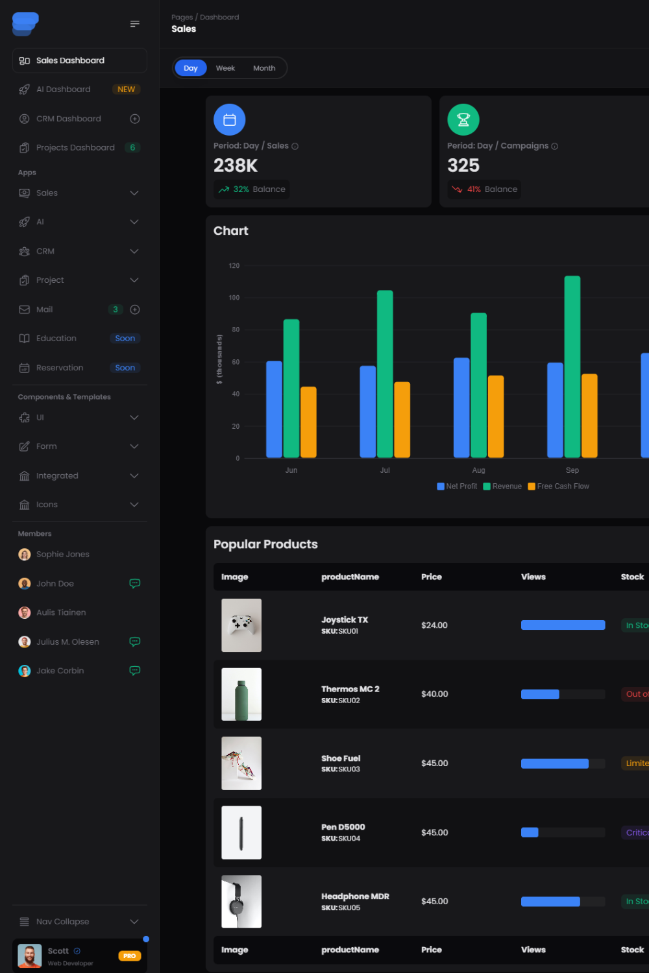Click the hamburger menu icon at top of sidebar

coord(134,23)
